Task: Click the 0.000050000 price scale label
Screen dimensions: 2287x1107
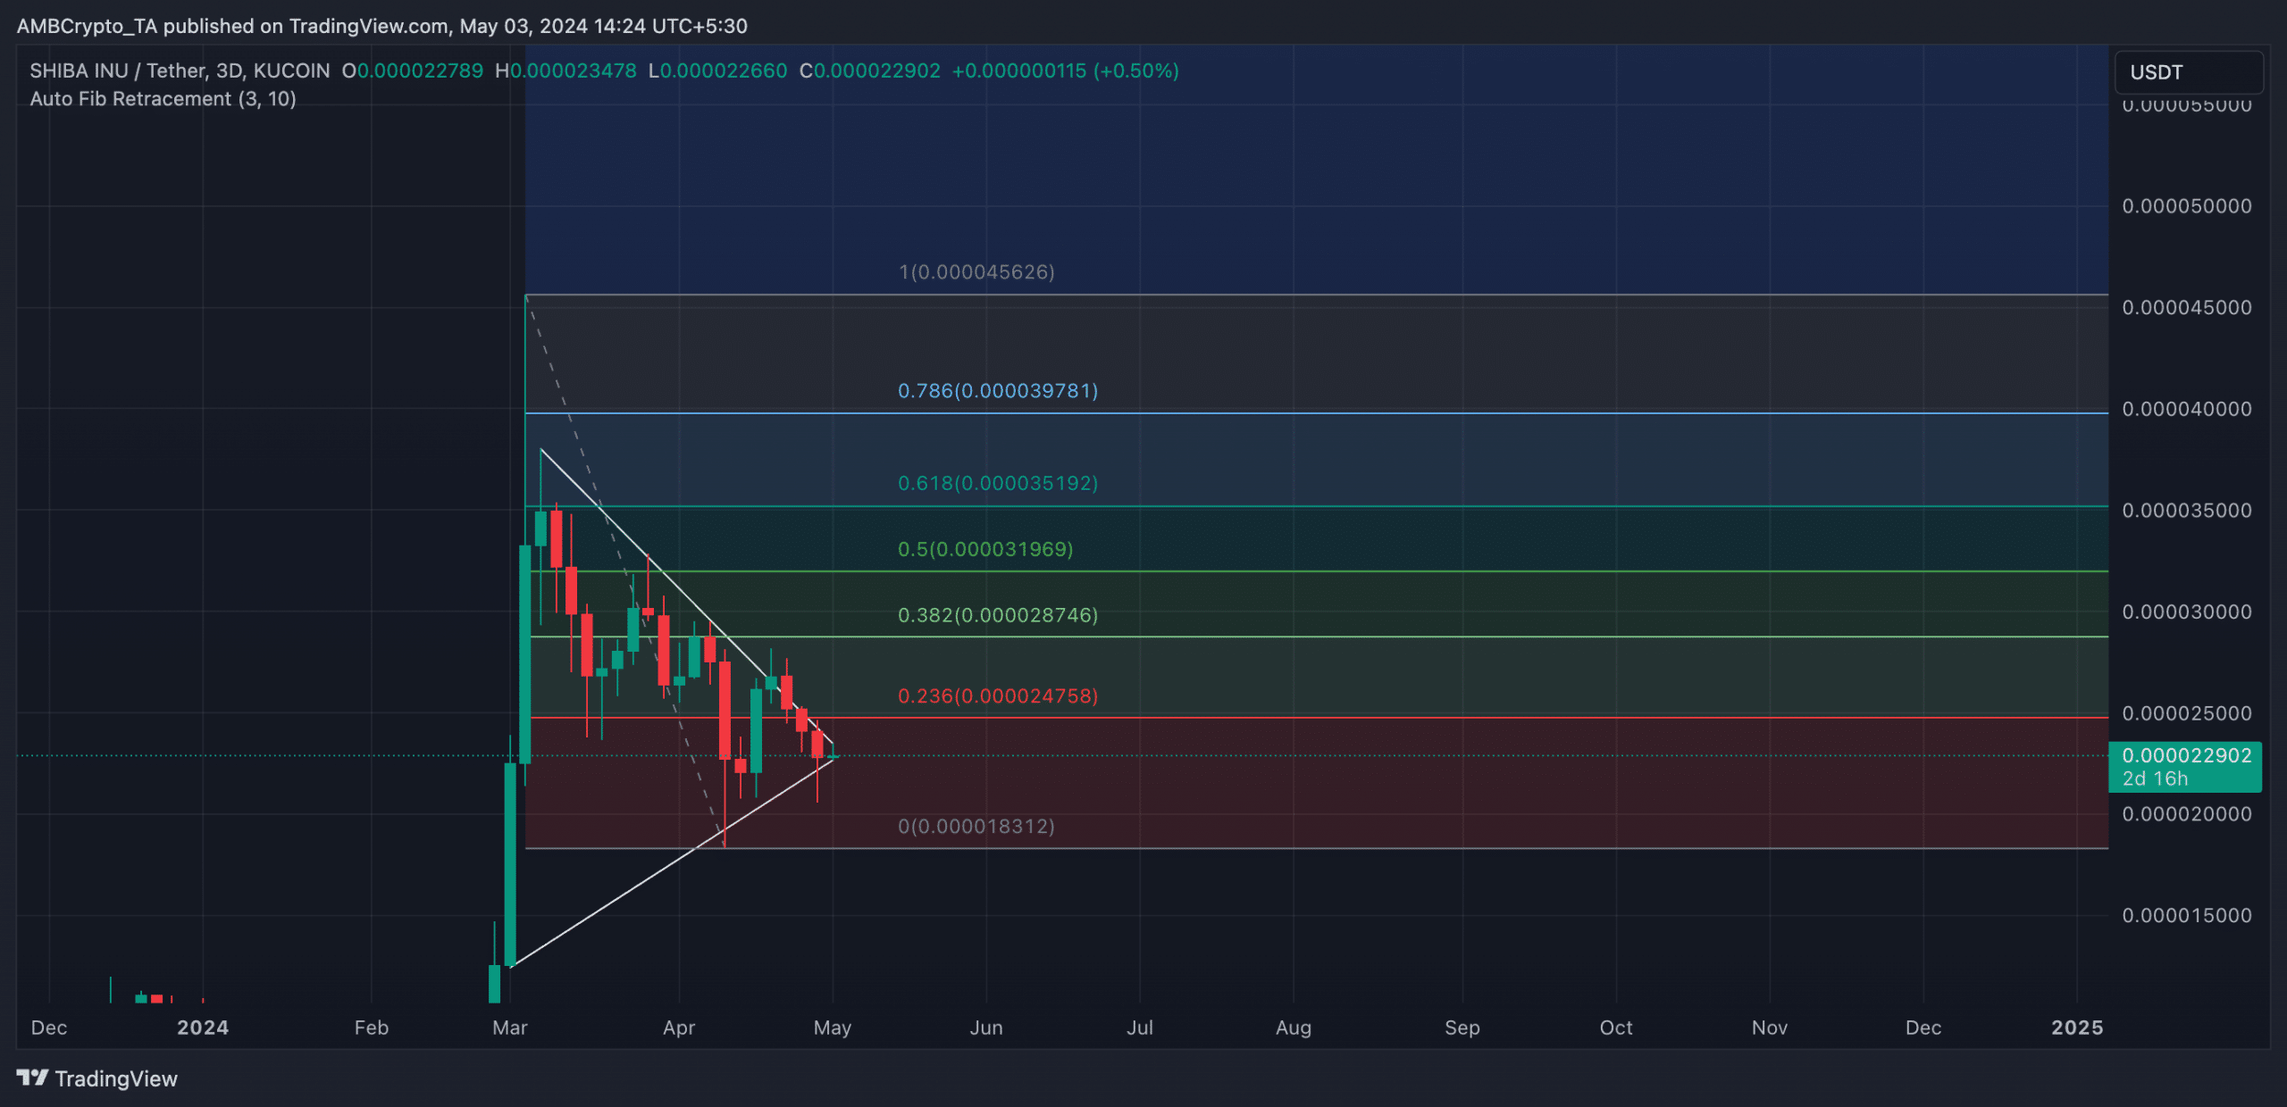Action: (2187, 206)
